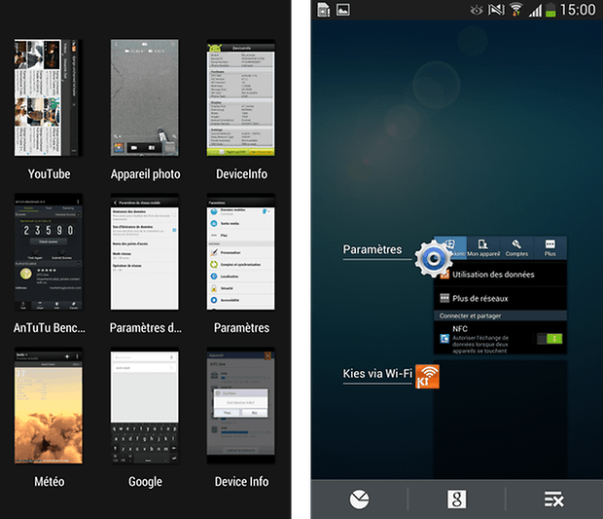Viewport: 603px width, 519px height.
Task: Click the Device Info label
Action: pyautogui.click(x=241, y=482)
